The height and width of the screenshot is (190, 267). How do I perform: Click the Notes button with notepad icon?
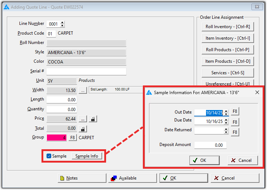82,178
